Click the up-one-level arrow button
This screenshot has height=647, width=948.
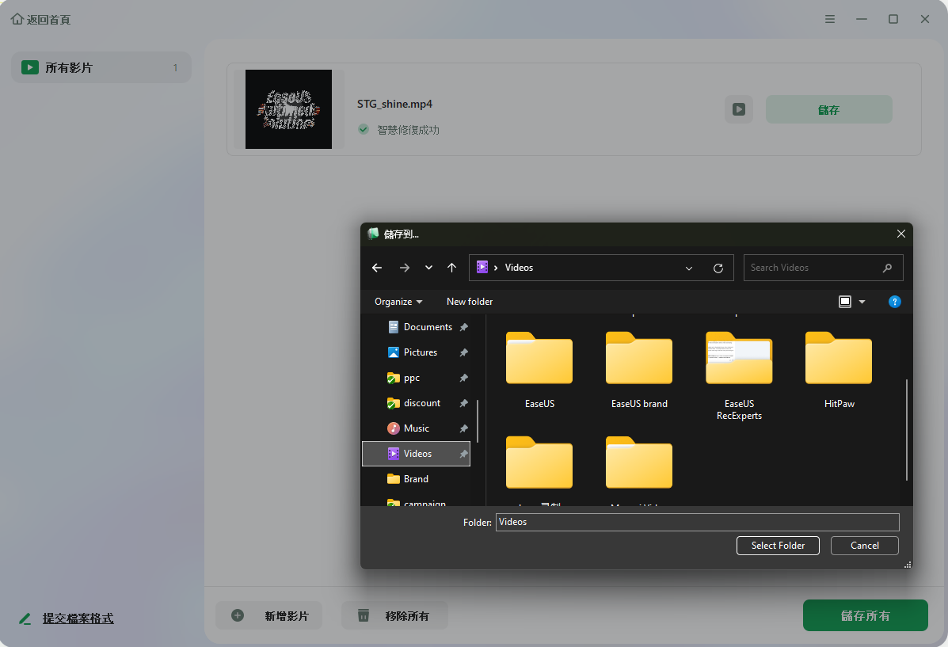click(x=451, y=268)
